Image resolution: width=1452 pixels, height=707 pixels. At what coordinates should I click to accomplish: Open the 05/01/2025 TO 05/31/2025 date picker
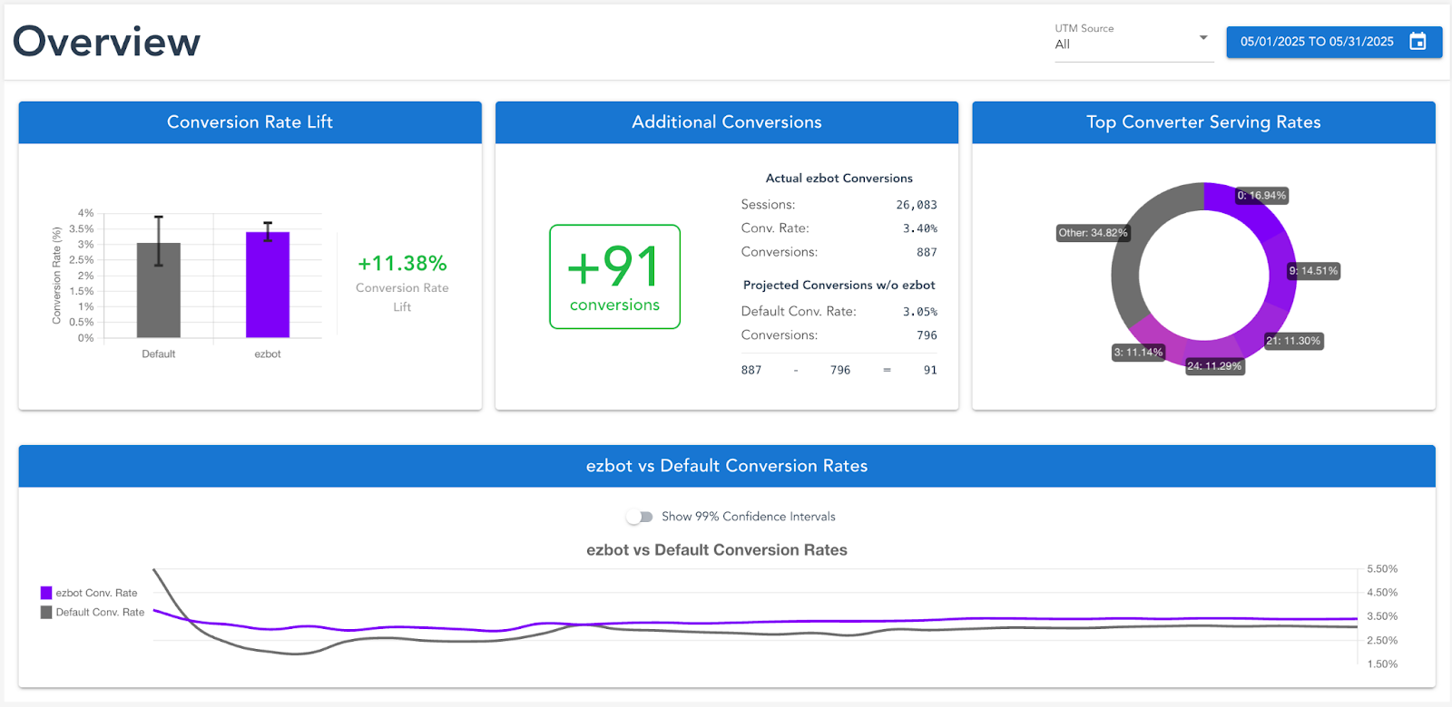pyautogui.click(x=1334, y=42)
